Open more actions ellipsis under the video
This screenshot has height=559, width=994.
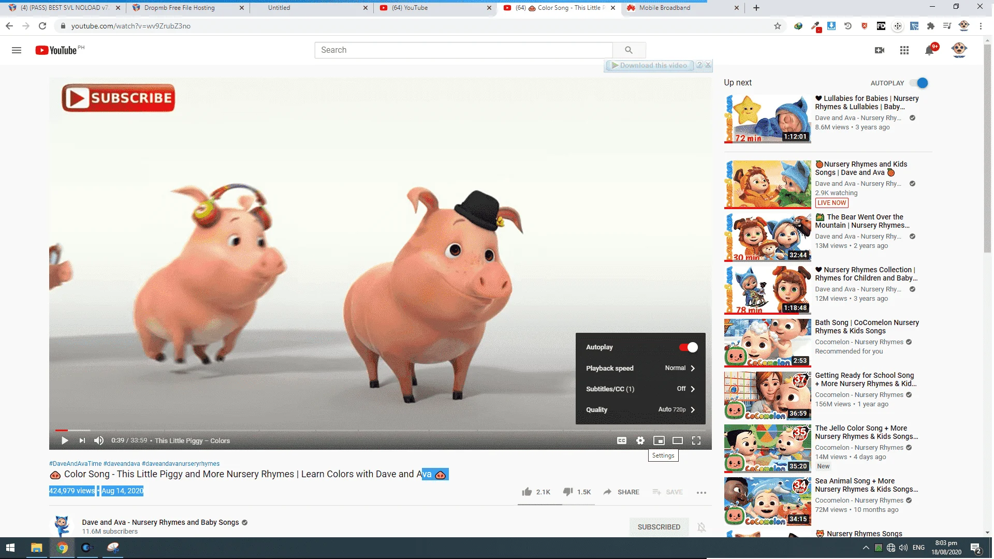pyautogui.click(x=701, y=492)
